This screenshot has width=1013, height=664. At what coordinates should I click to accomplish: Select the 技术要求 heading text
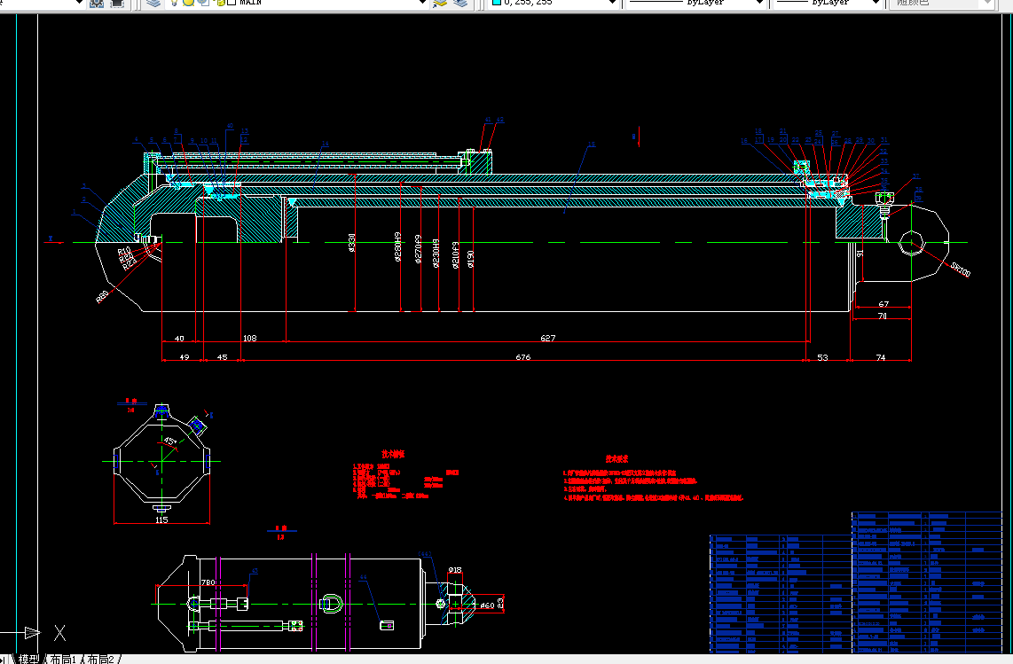point(617,458)
